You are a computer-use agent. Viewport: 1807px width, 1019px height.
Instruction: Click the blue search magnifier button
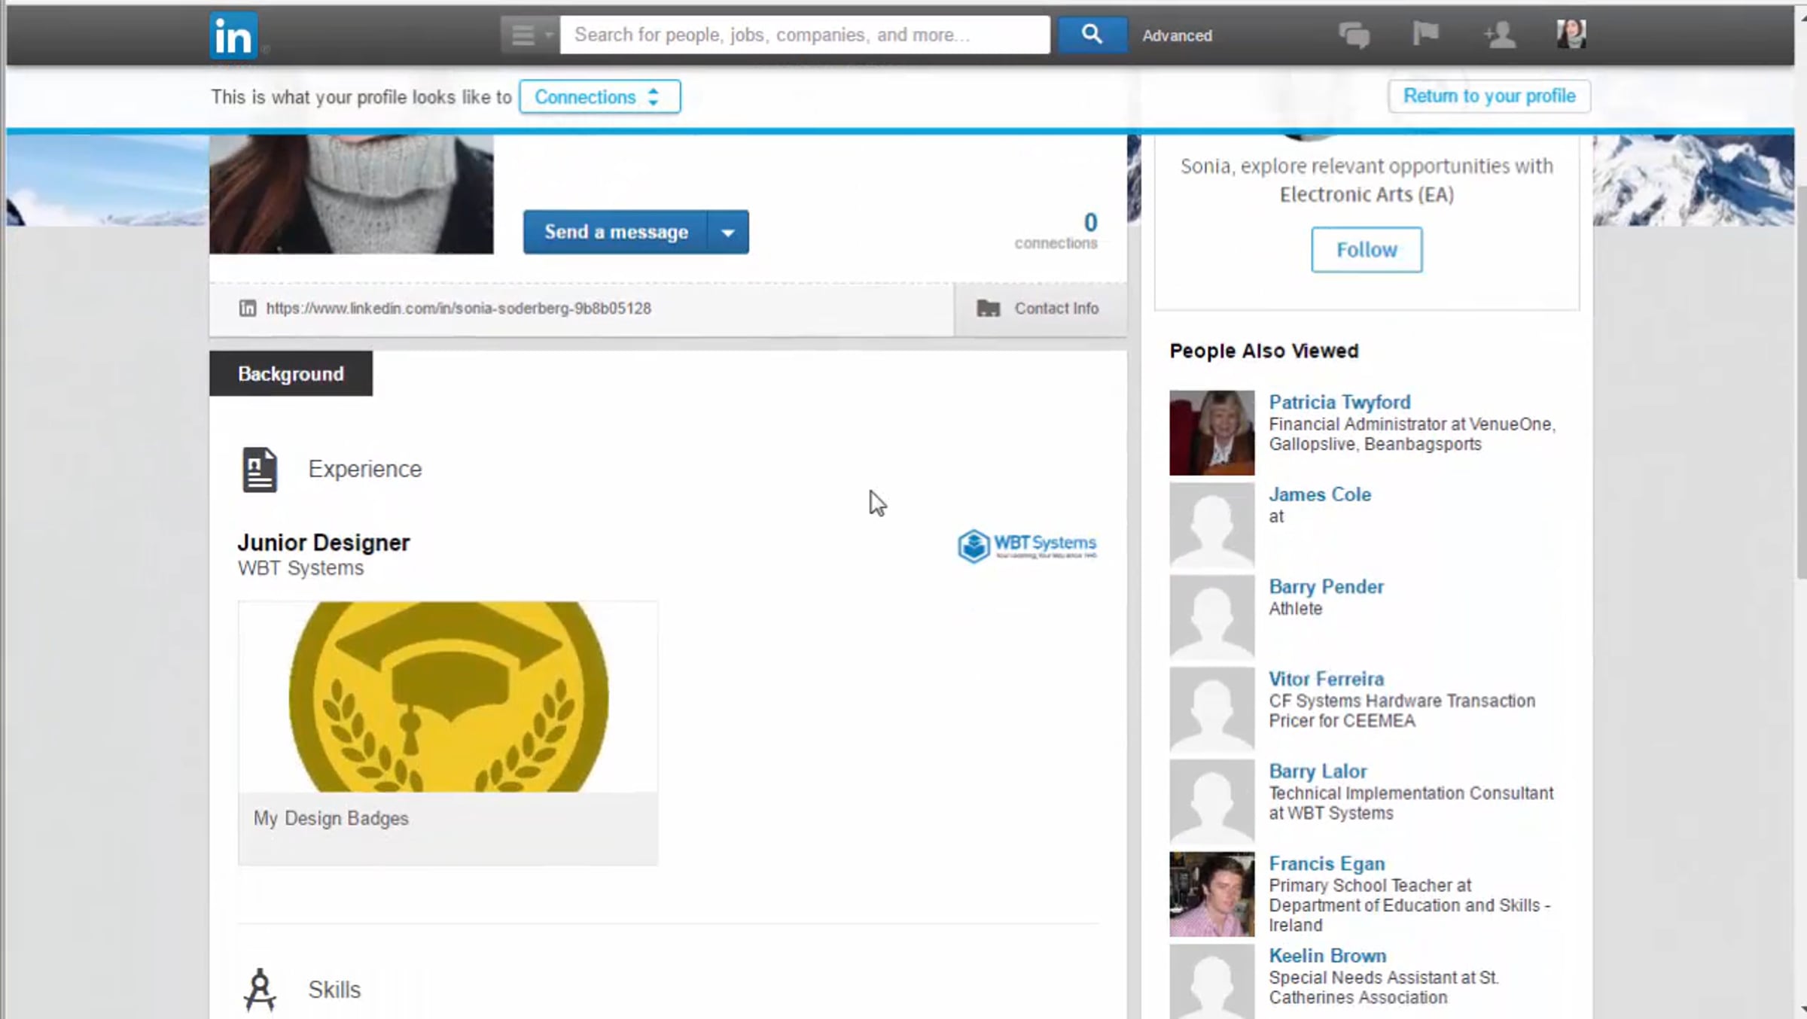[1092, 35]
